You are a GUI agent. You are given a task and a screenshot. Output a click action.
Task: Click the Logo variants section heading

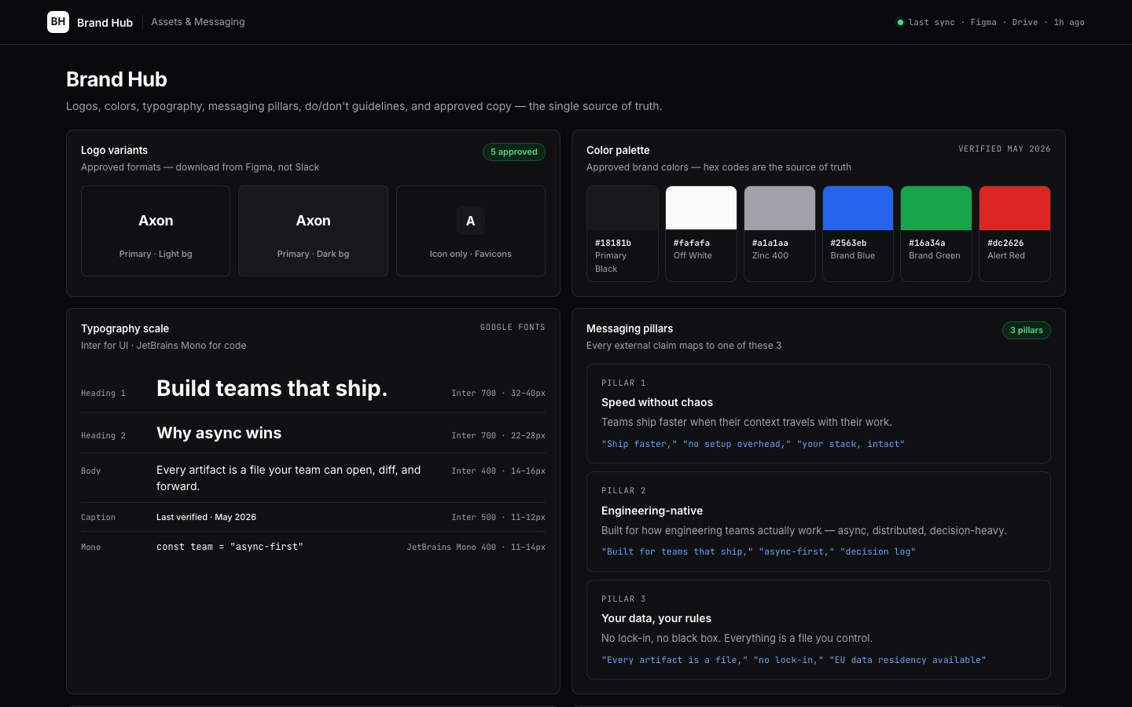114,150
